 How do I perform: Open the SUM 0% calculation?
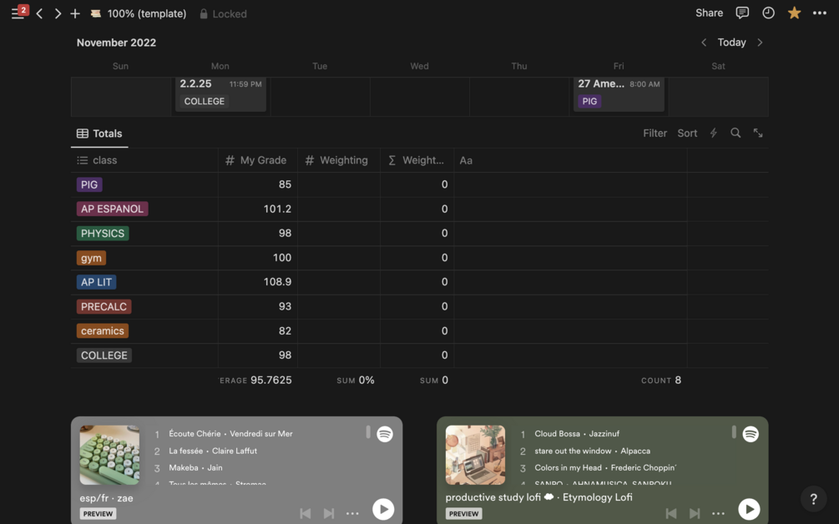click(356, 380)
